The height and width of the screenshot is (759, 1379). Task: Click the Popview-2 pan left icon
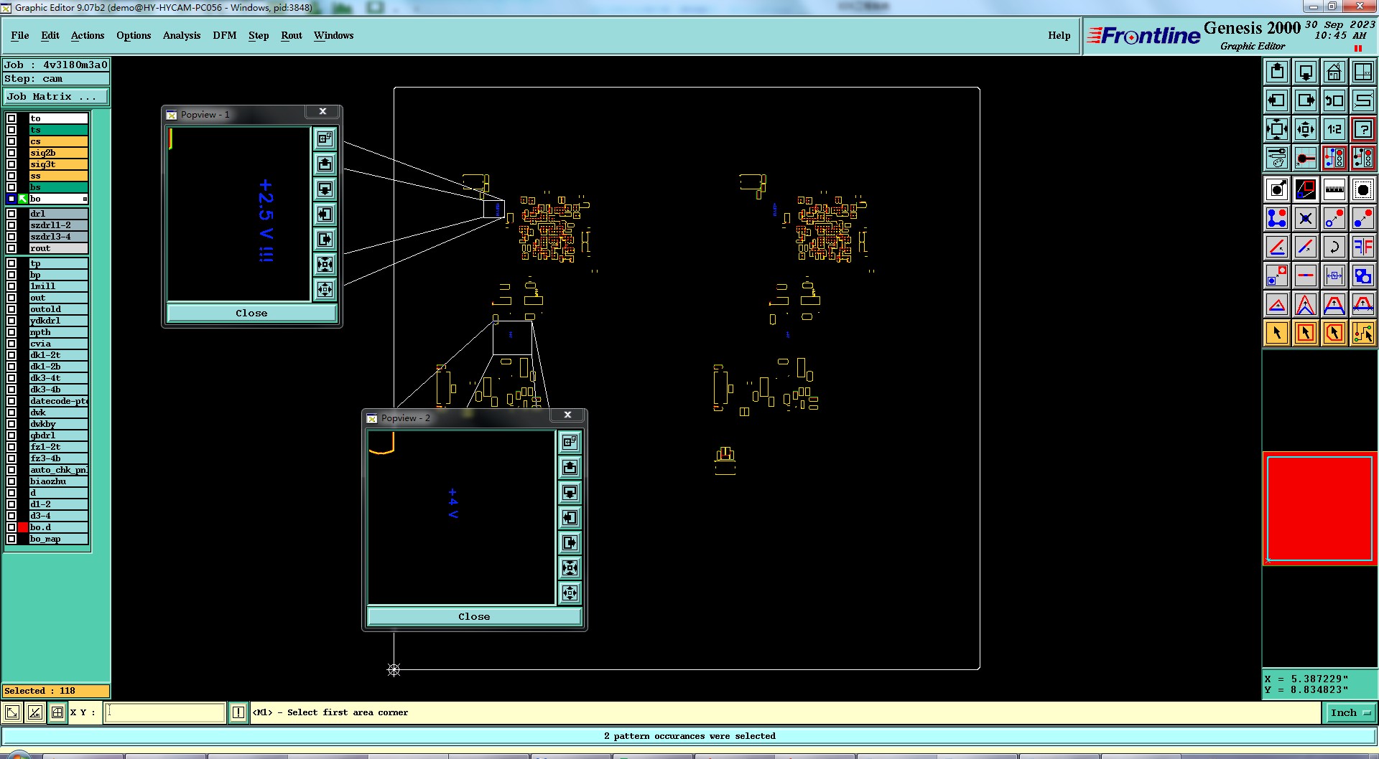(x=570, y=517)
